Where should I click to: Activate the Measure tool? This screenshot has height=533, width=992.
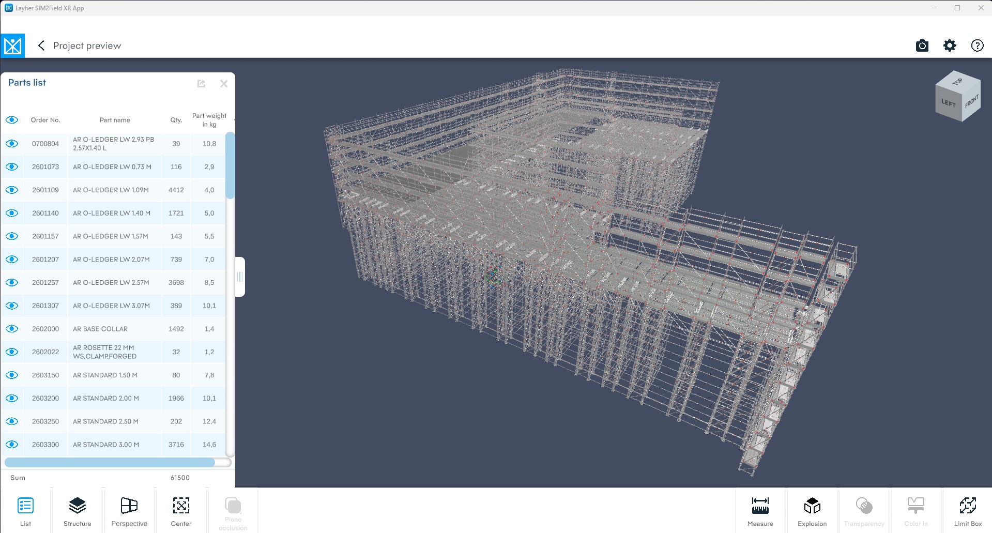click(x=760, y=511)
